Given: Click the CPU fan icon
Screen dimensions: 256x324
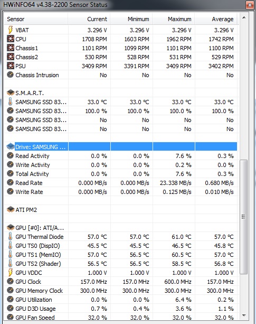Looking at the screenshot, I should coord(11,39).
